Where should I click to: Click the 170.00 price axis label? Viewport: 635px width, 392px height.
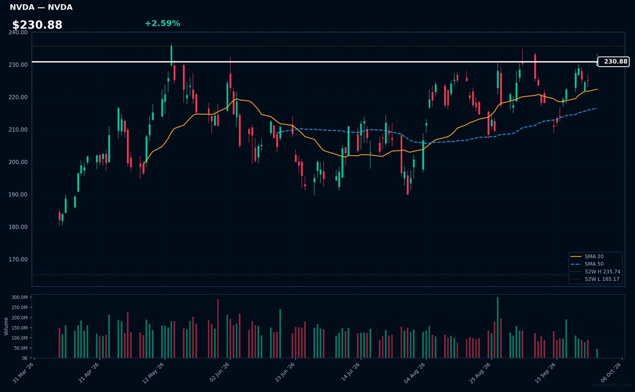(19, 259)
